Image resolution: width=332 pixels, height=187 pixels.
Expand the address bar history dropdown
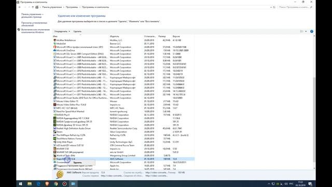tap(271, 7)
